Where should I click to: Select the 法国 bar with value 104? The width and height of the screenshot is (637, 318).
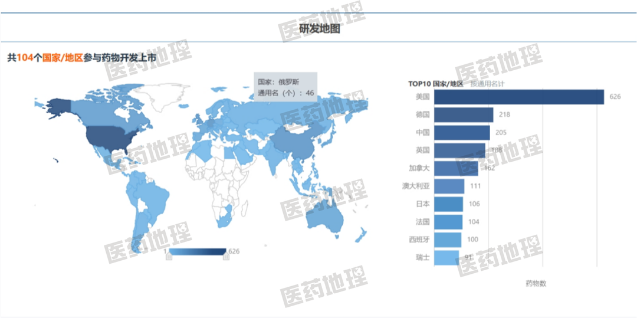pos(448,222)
